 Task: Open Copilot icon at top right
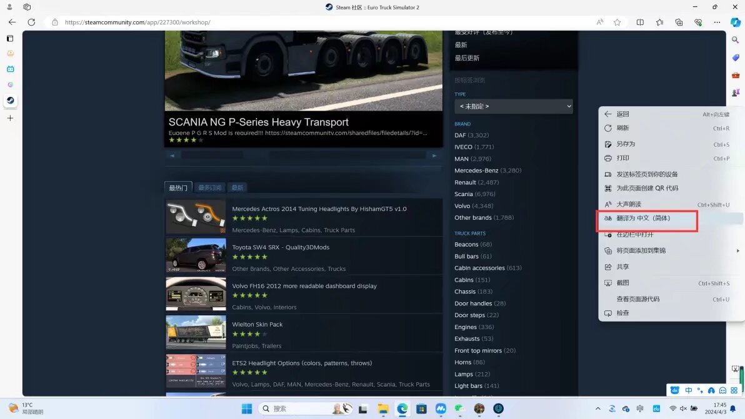coord(736,22)
